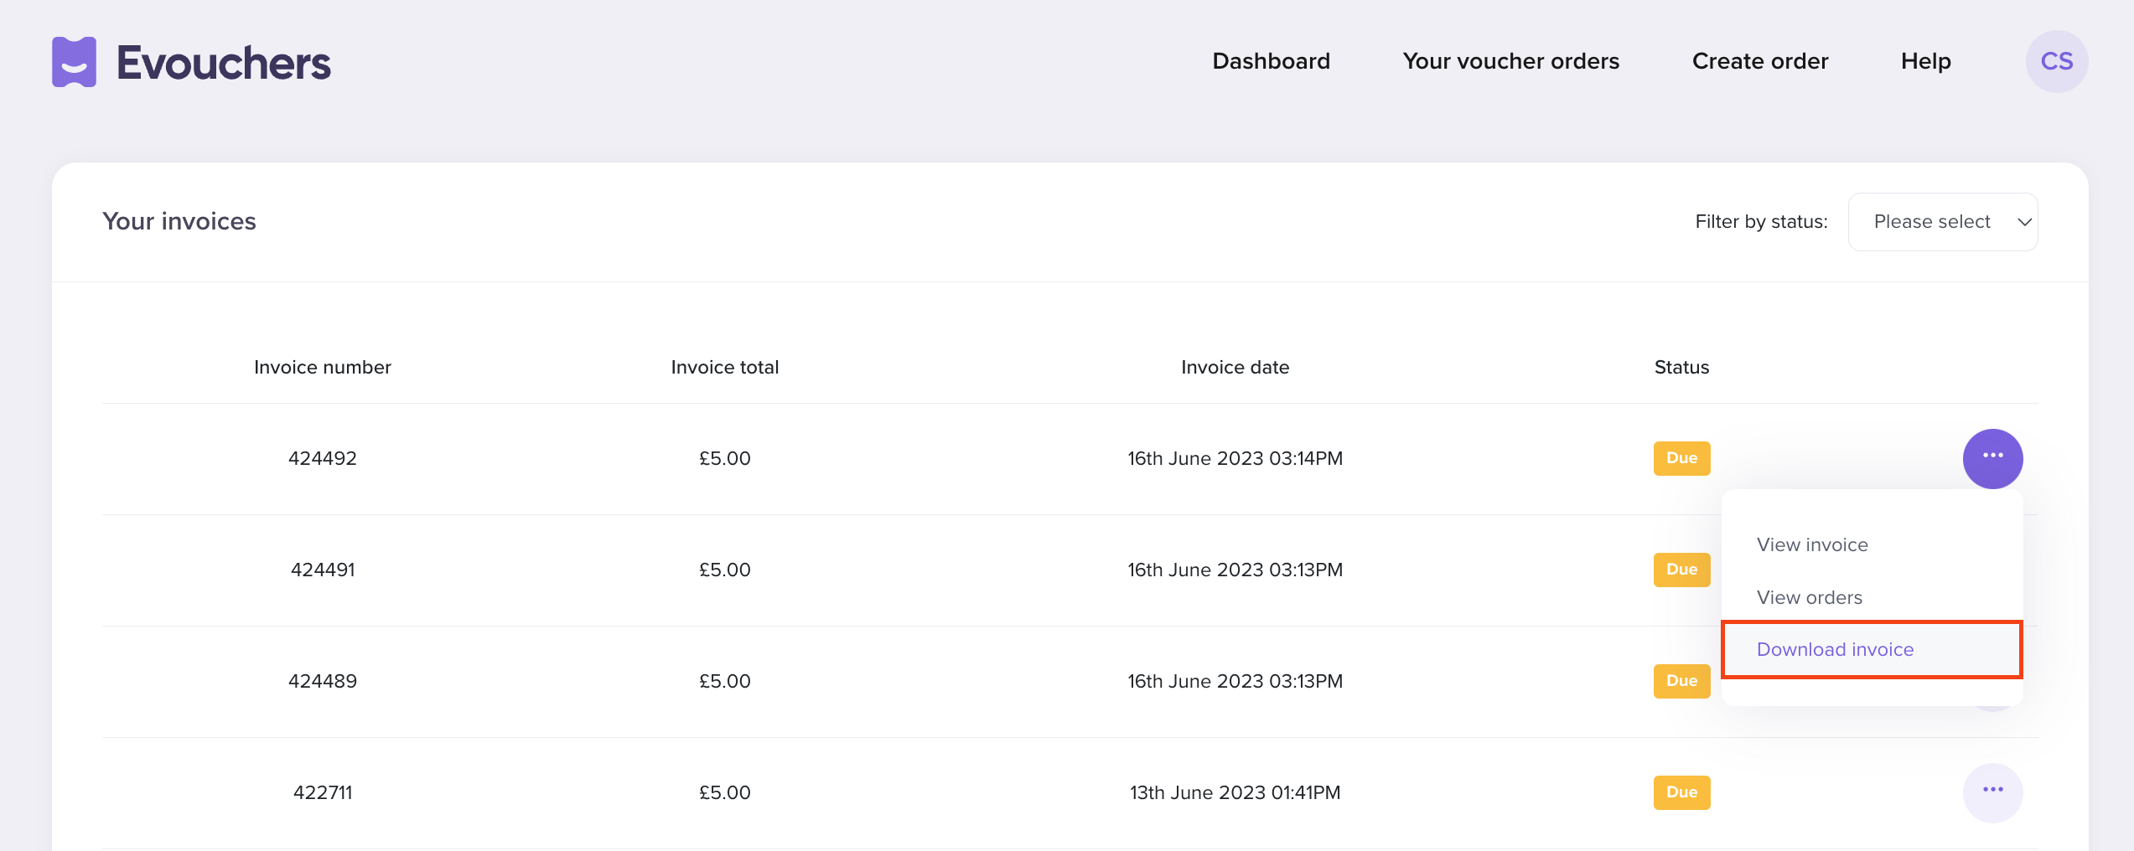Click the three-dot menu for invoice 424492
The height and width of the screenshot is (851, 2134).
click(x=1992, y=458)
